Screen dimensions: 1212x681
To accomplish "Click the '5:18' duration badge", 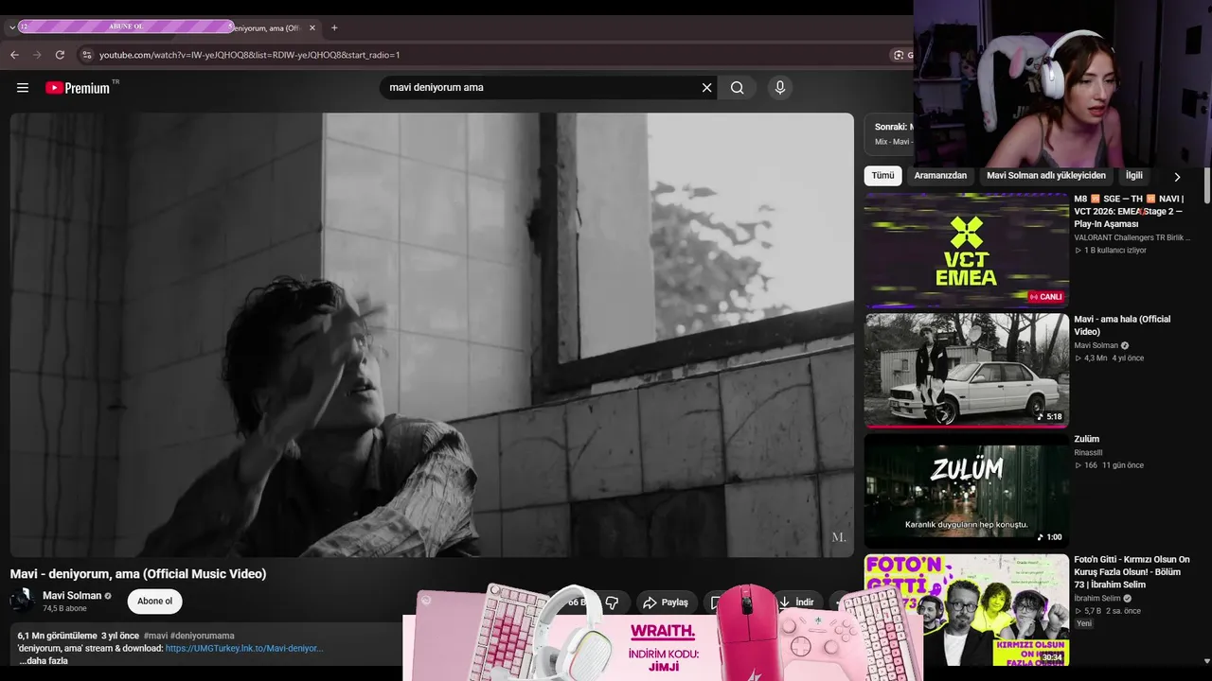I will (x=1050, y=417).
